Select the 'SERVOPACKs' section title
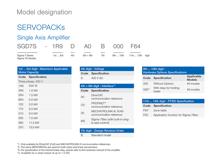 pyautogui.click(x=41, y=27)
